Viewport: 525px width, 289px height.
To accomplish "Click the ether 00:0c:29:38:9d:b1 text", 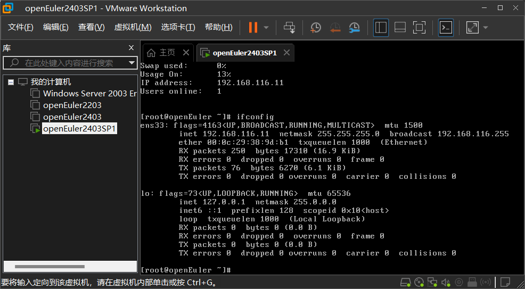I will 233,143.
